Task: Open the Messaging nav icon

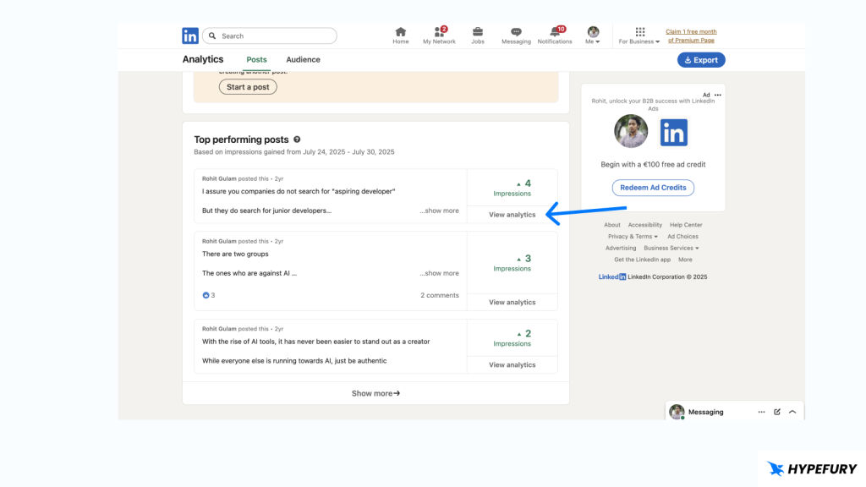Action: tap(516, 32)
